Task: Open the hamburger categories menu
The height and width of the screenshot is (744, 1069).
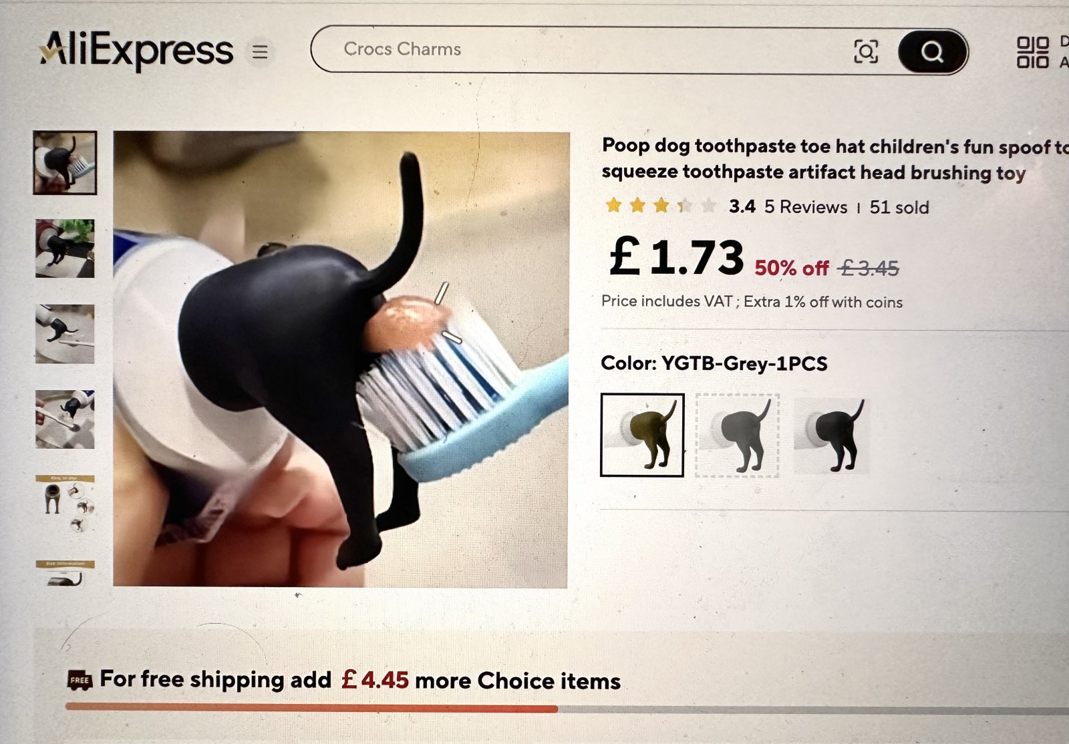Action: pos(260,51)
